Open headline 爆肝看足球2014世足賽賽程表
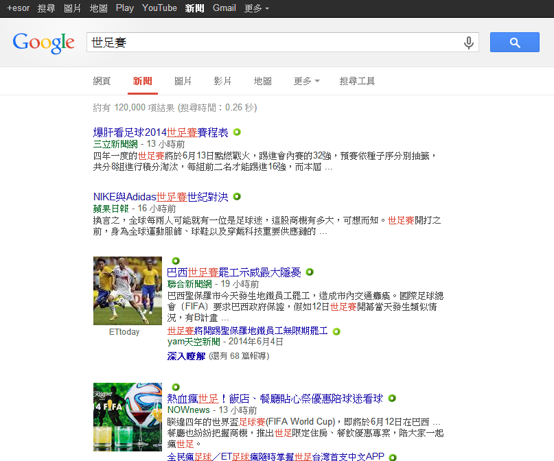554x461 pixels. (x=161, y=132)
